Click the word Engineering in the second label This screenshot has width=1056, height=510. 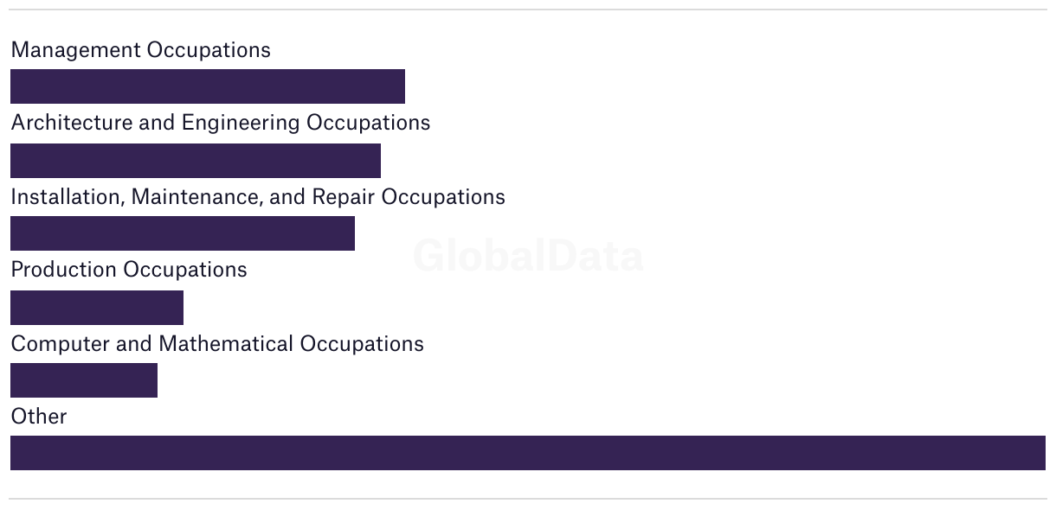[x=241, y=124]
